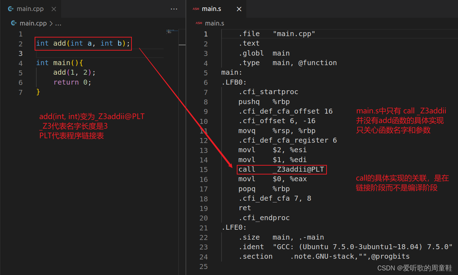This screenshot has height=275, width=458.
Task: Click the 'movl $2, %esi' instruction
Action: 272,150
